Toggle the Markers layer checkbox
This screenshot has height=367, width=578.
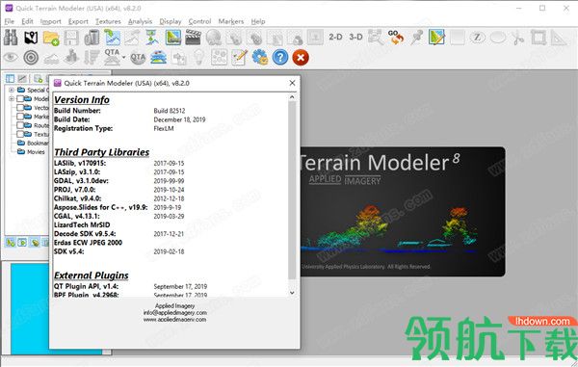[x=20, y=117]
